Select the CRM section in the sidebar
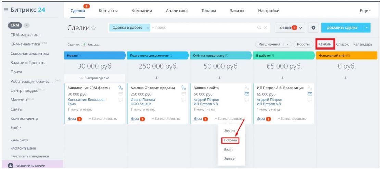This screenshot has width=380, height=169. [15, 25]
